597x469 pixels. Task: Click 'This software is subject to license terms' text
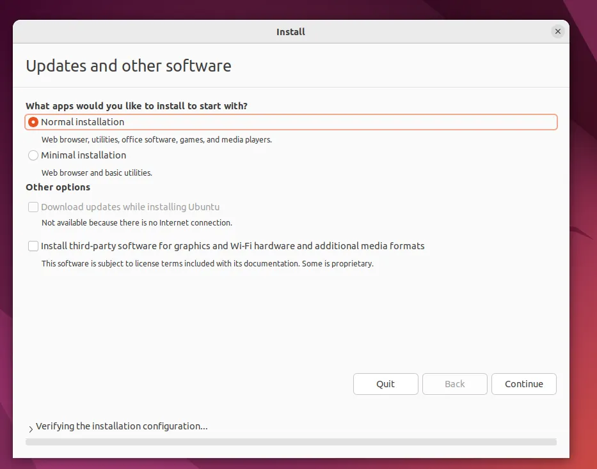[207, 263]
